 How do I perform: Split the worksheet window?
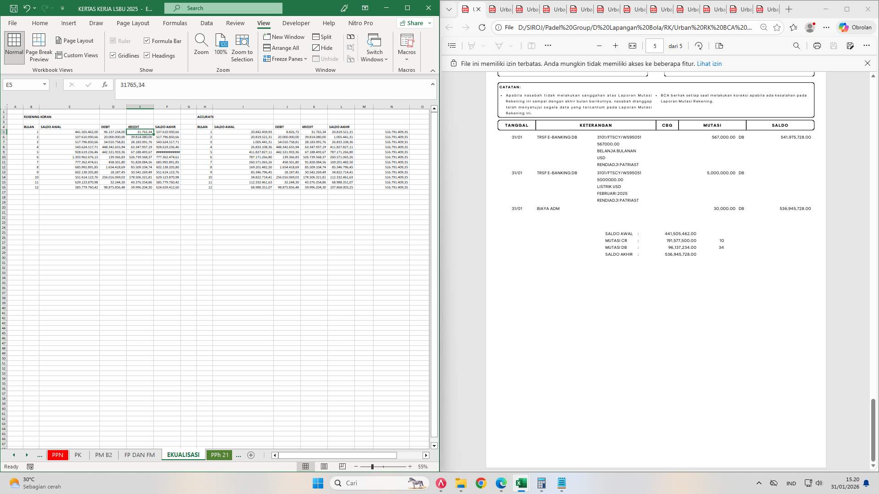click(322, 37)
